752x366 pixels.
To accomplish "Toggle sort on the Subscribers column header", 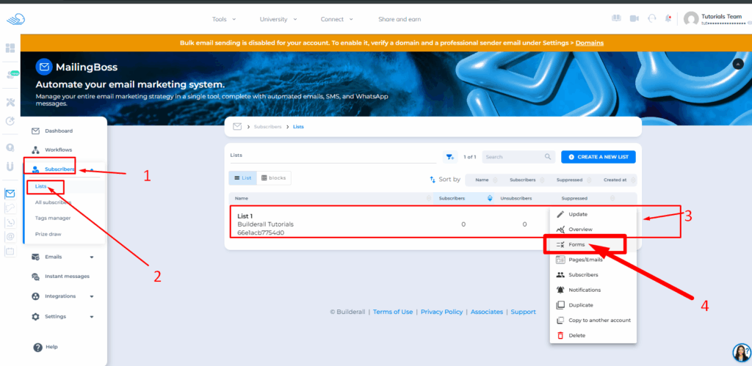I will pos(522,180).
